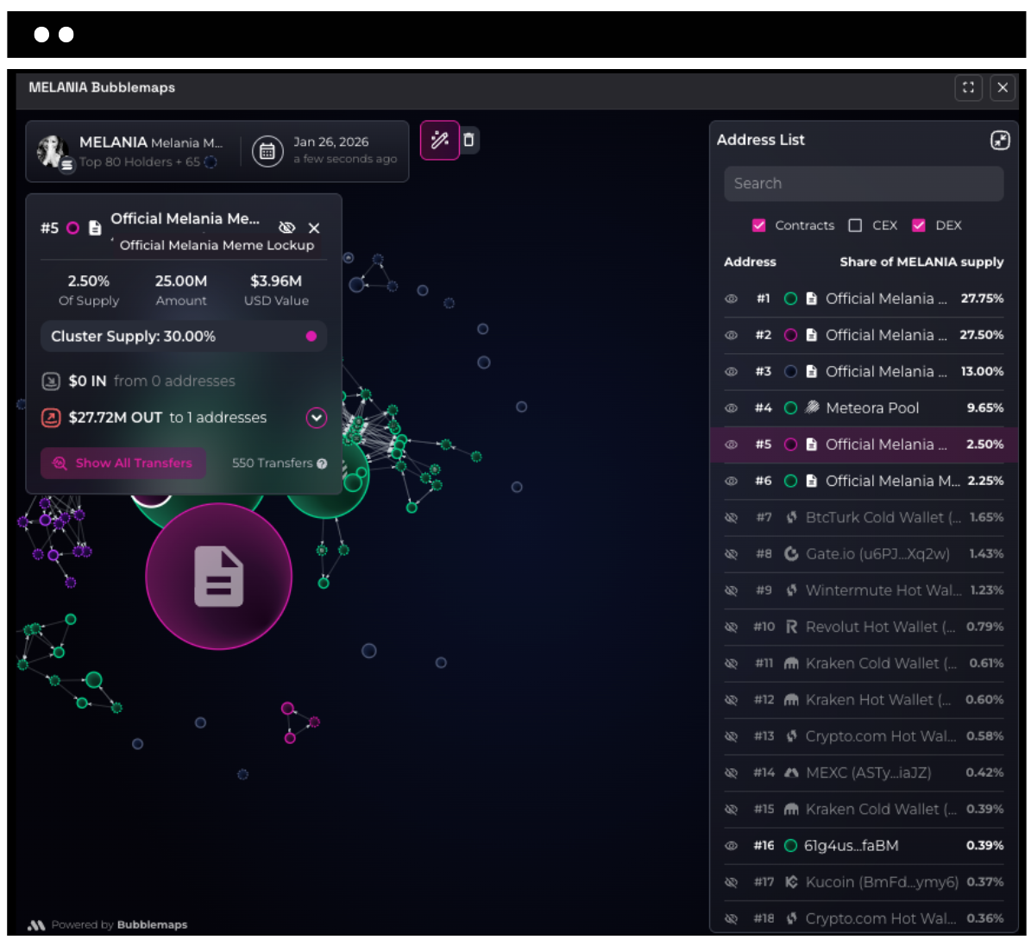The image size is (1031, 946).
Task: Close the #5 address detail popup
Action: 314,228
